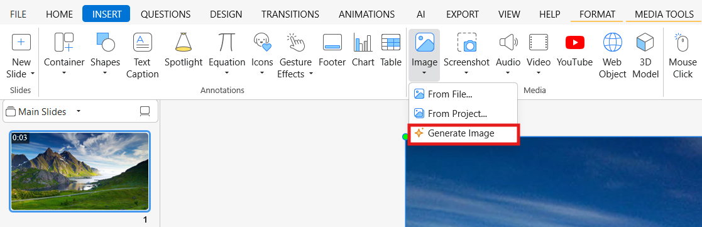Switch to the EXPORT tab
The image size is (702, 227).
point(463,14)
